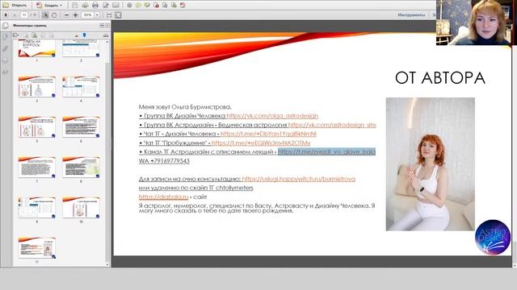Collapse the thumbnails panel arrow
The width and height of the screenshot is (517, 290).
(x=107, y=25)
